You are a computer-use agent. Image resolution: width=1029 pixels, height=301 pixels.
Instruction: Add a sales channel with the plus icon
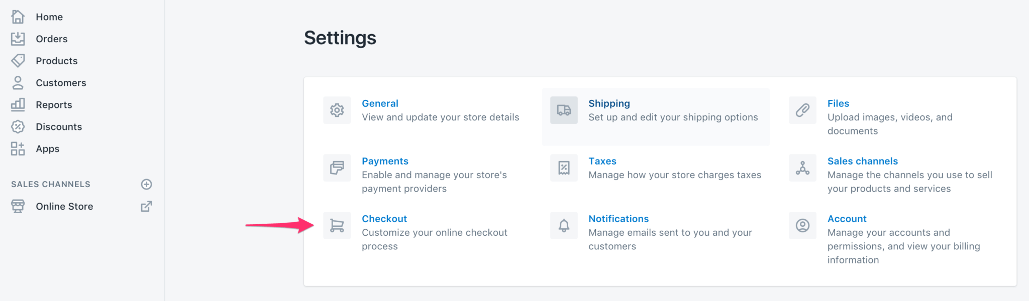click(x=146, y=184)
